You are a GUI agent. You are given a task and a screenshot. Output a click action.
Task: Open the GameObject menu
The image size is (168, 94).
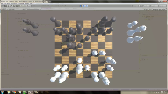coord(14,4)
